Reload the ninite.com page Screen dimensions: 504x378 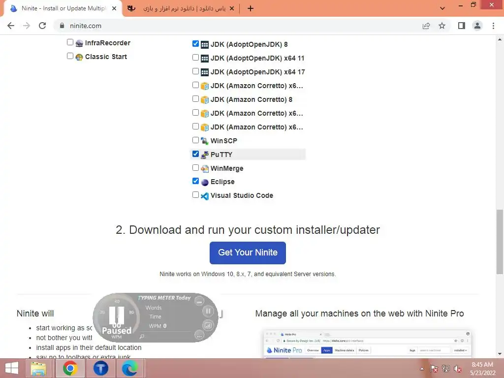click(42, 26)
